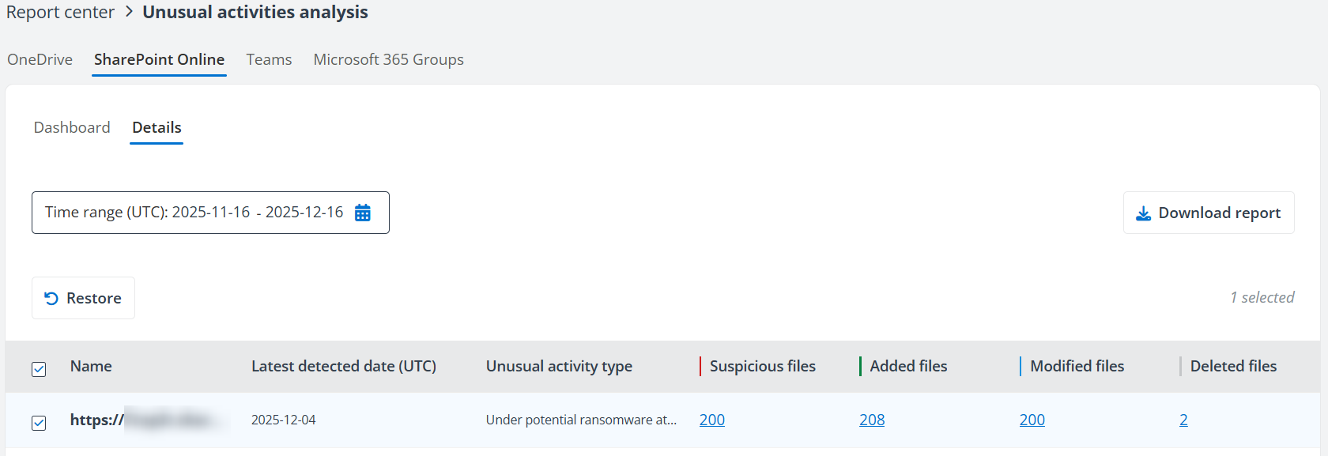Open the calendar icon in time range

click(363, 213)
